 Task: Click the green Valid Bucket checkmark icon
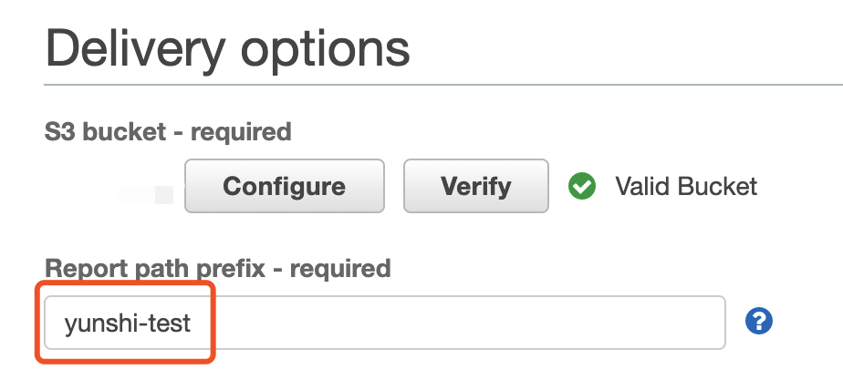(x=582, y=186)
